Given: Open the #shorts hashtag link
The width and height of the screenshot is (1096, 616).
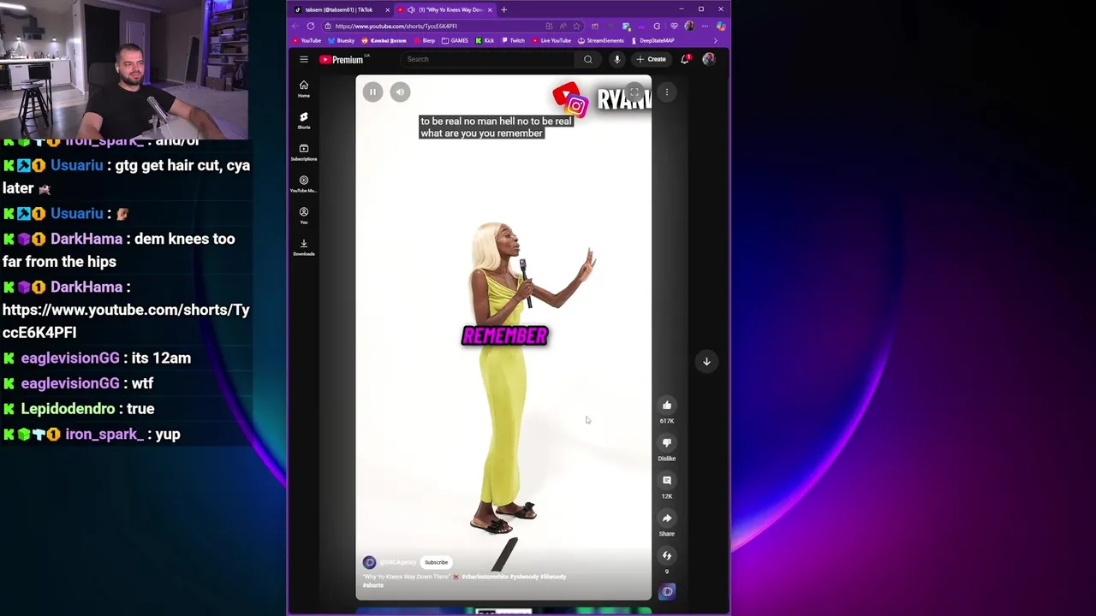Looking at the screenshot, I should tap(372, 585).
